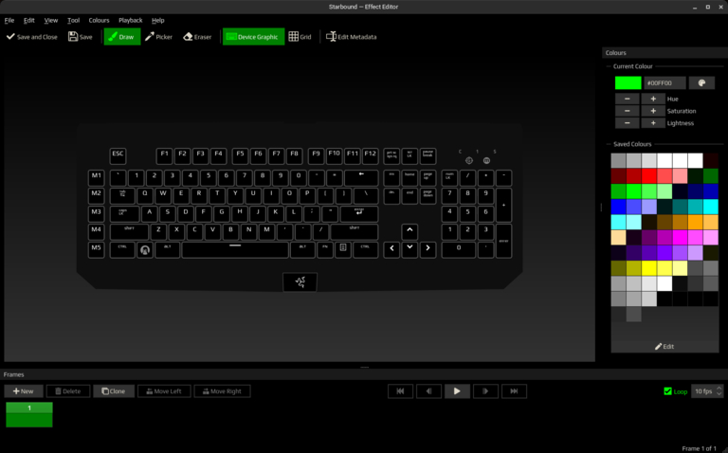Image resolution: width=728 pixels, height=453 pixels.
Task: Toggle the Loop checkbox
Action: (x=676, y=391)
